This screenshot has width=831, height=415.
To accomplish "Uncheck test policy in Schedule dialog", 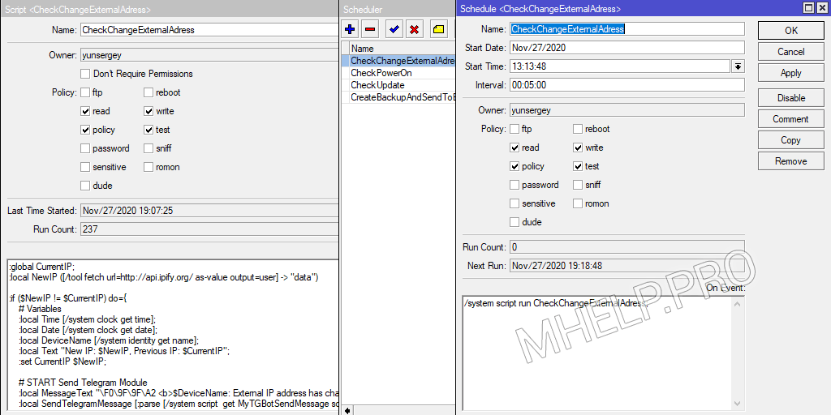I will coord(578,166).
